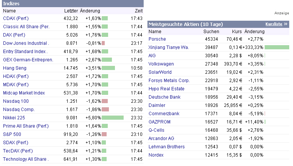Click the Nikkei 225 link

pos(14,118)
